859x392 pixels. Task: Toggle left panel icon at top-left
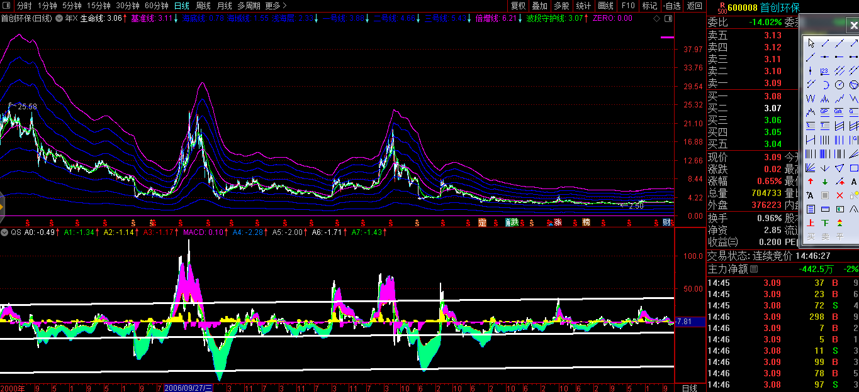click(x=8, y=6)
